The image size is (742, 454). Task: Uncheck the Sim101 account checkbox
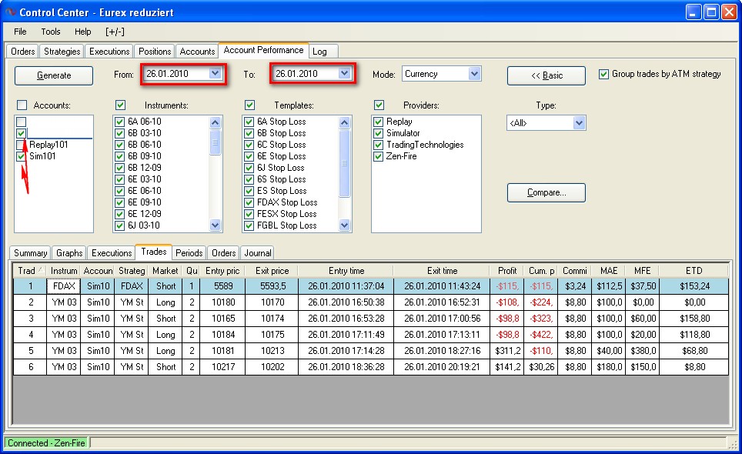click(21, 156)
